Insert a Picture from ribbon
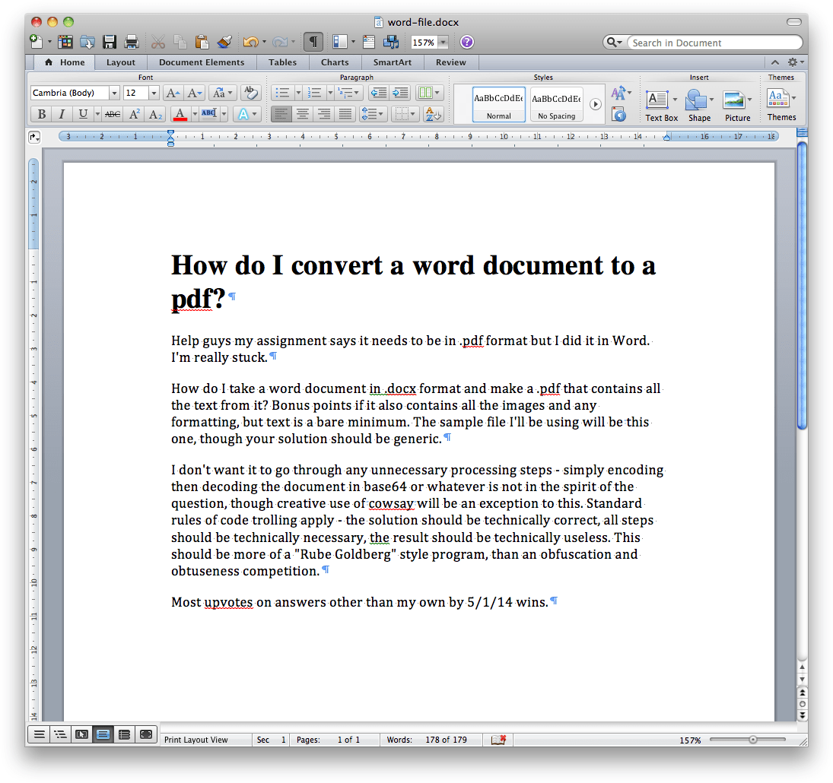The height and width of the screenshot is (783, 833). pos(737,106)
